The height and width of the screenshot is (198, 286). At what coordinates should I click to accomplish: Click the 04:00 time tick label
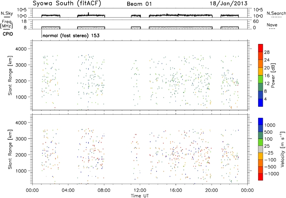click(x=68, y=190)
